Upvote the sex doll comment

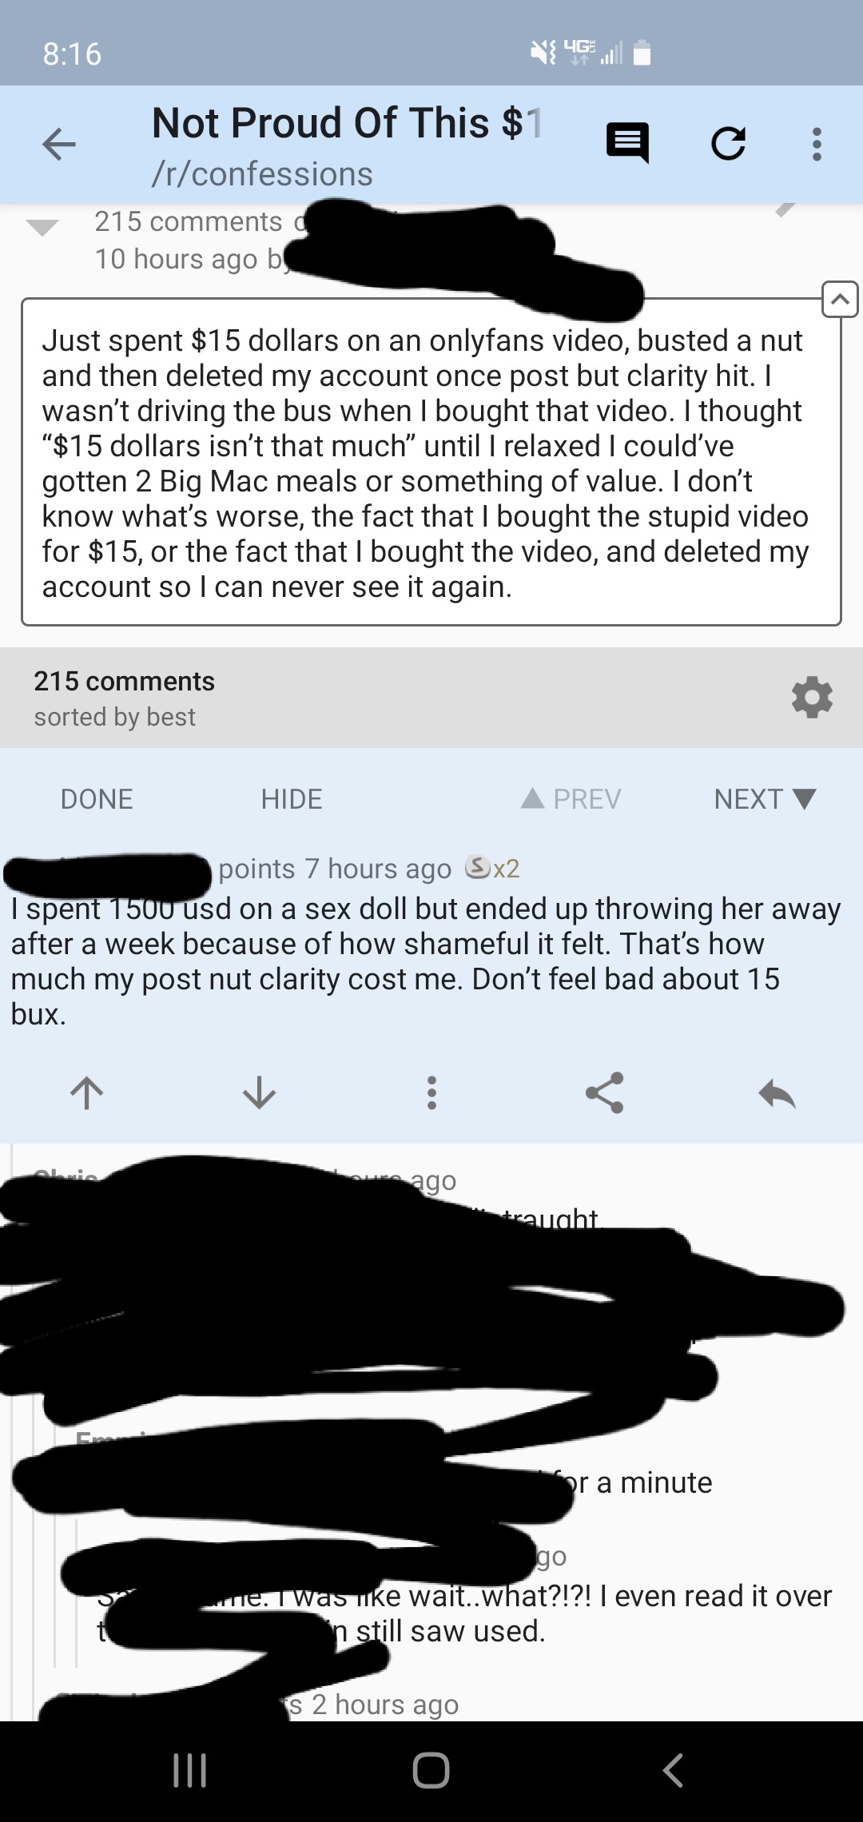[87, 1092]
